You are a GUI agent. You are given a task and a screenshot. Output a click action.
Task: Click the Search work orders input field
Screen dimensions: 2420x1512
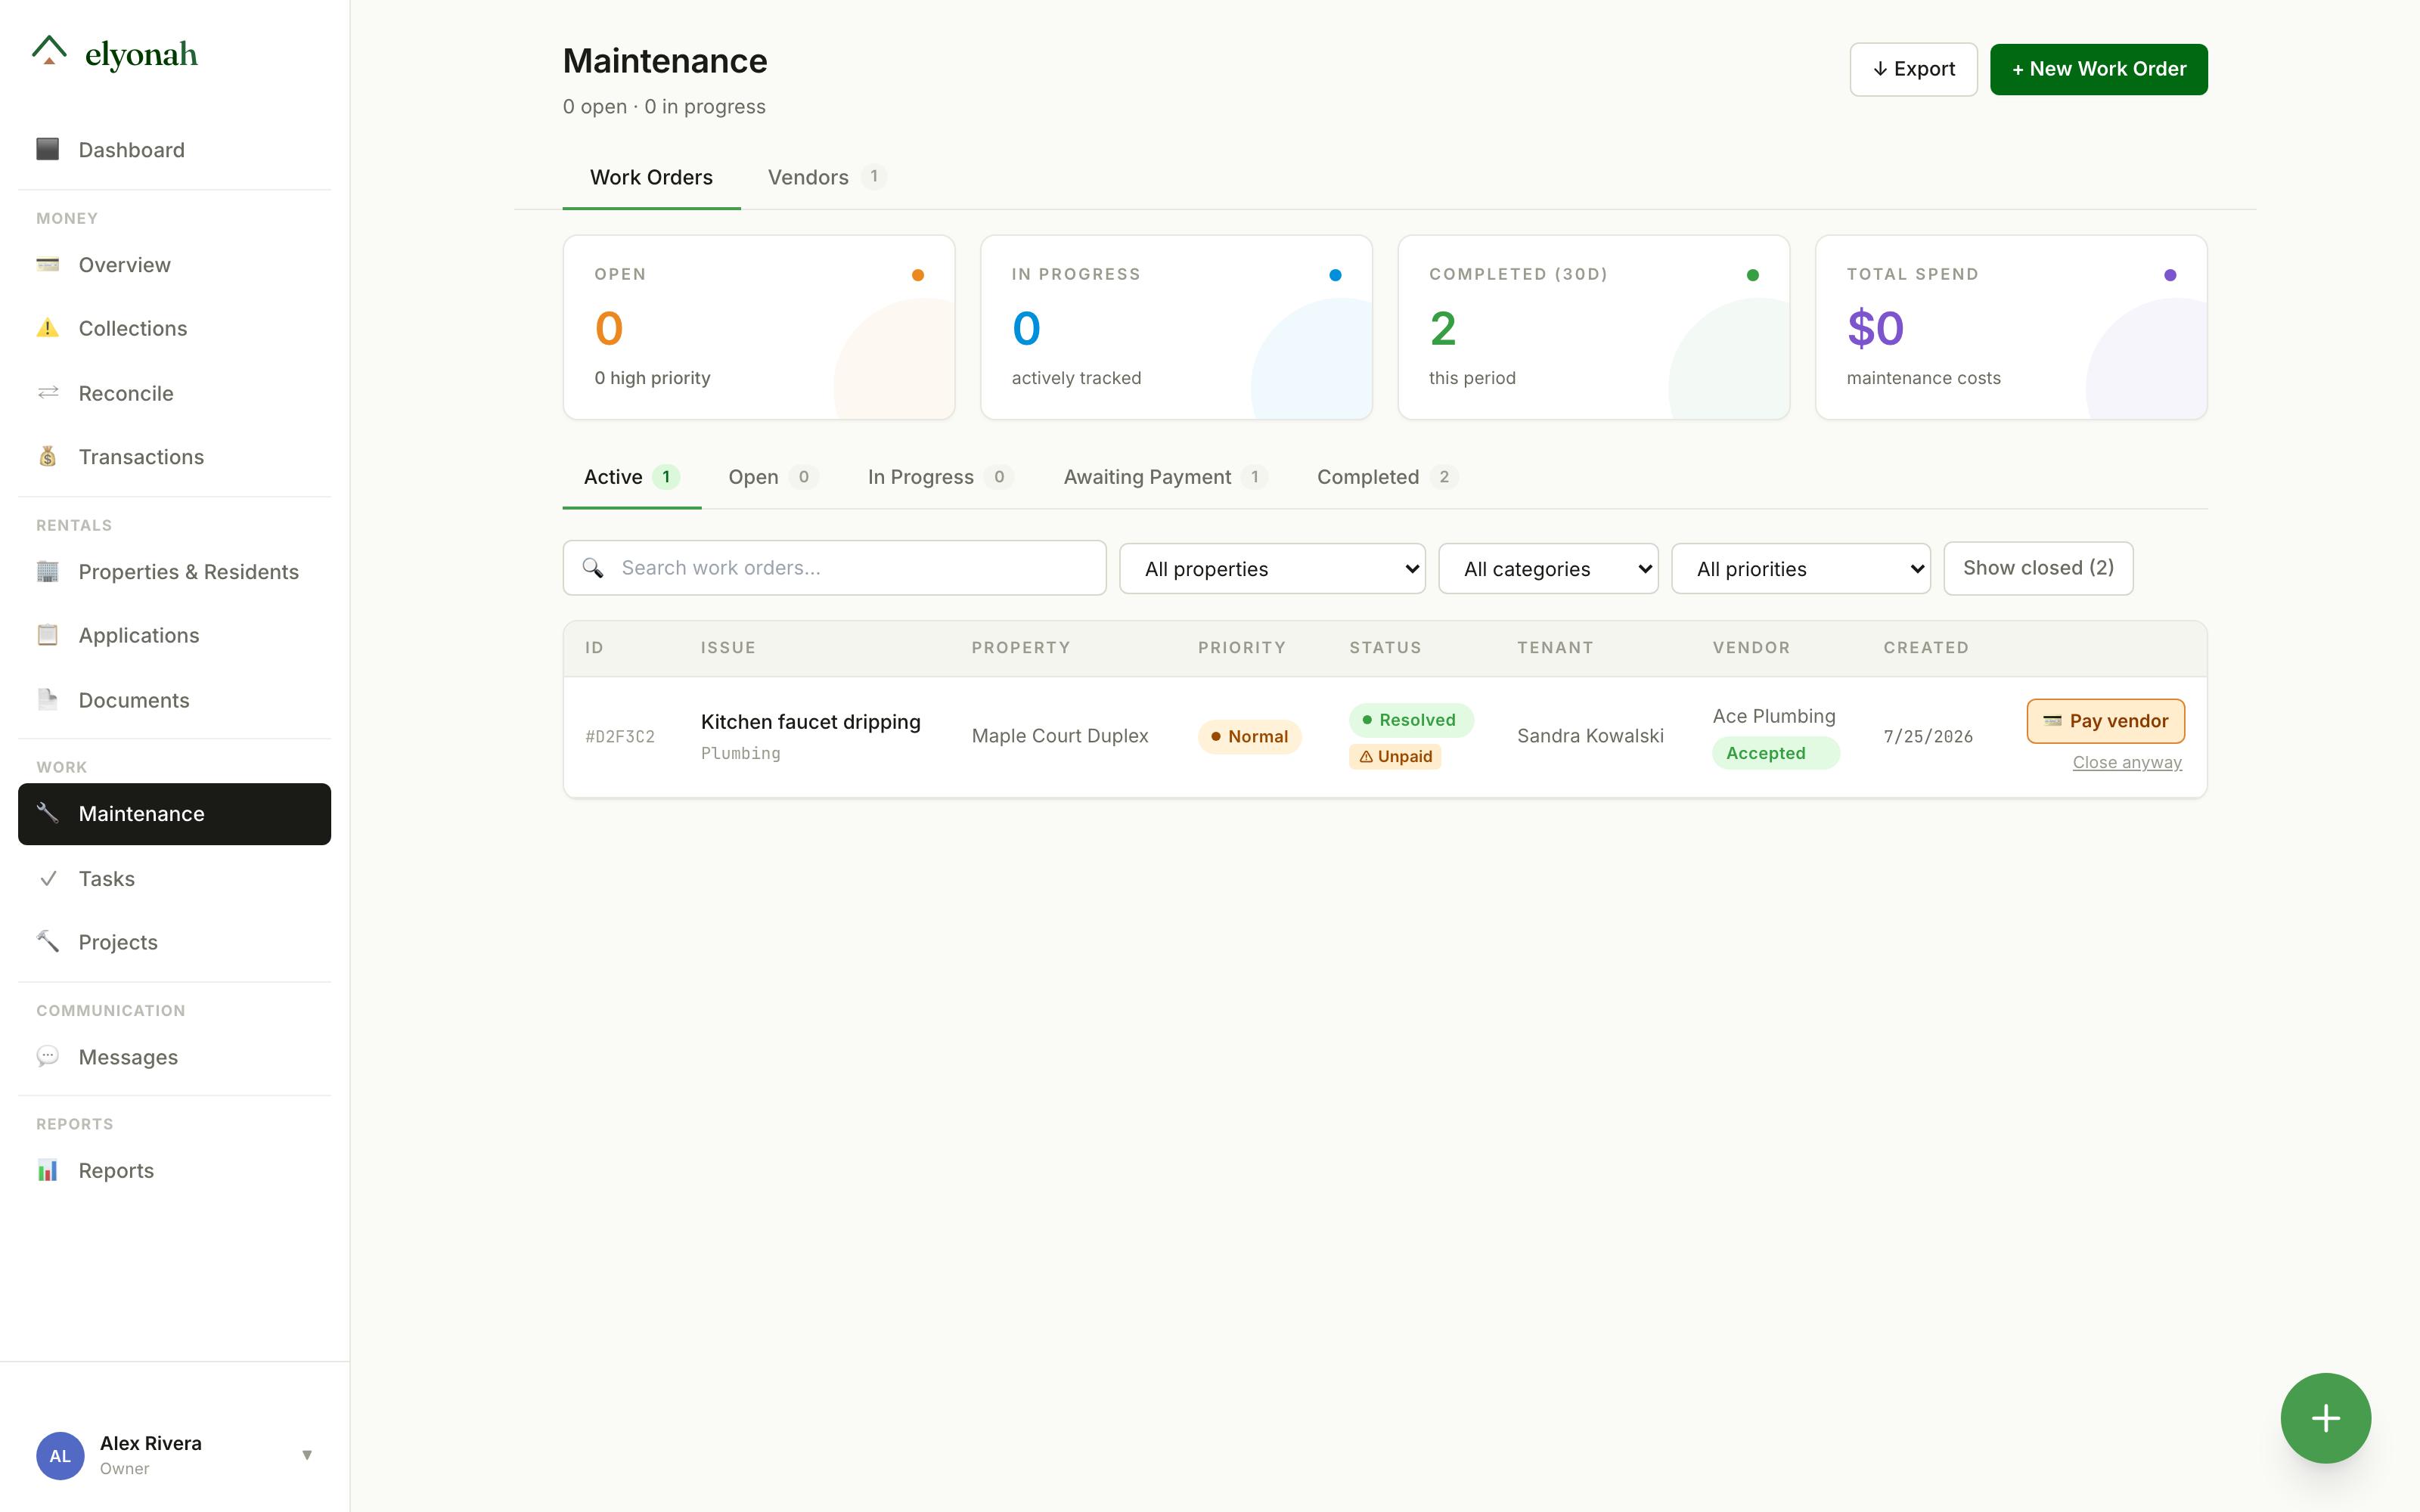[834, 568]
